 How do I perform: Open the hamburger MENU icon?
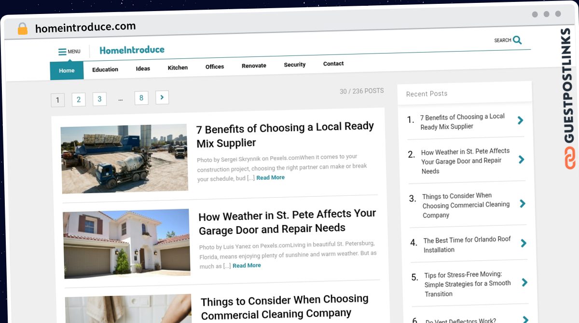62,52
